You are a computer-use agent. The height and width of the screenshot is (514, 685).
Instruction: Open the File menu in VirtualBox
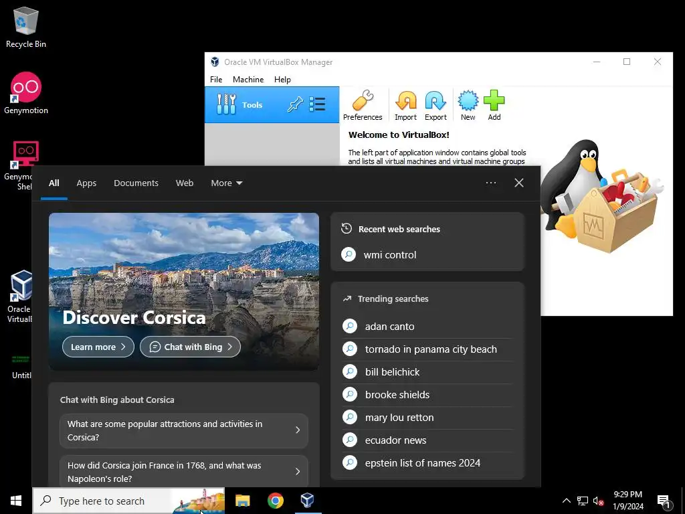[x=216, y=80]
